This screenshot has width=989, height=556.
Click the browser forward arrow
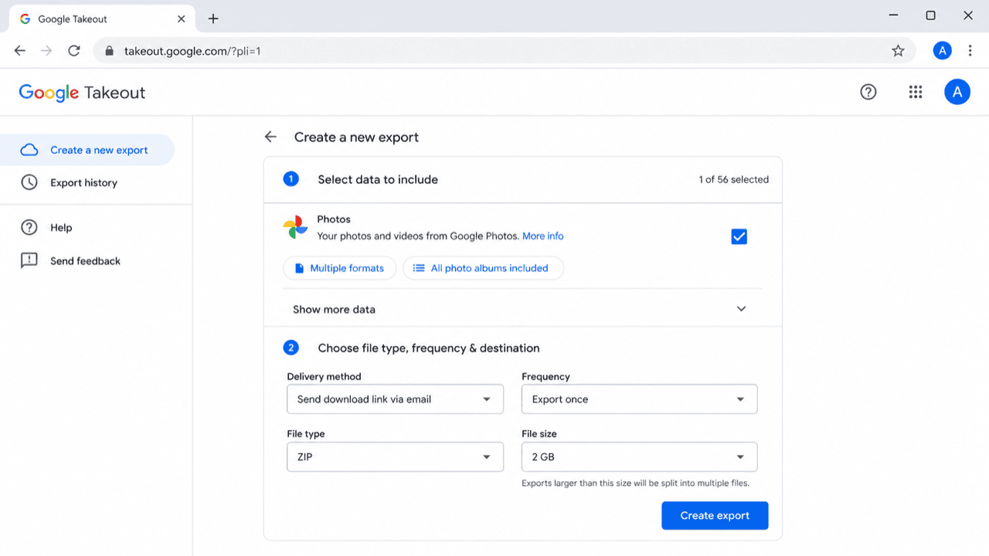coord(46,51)
